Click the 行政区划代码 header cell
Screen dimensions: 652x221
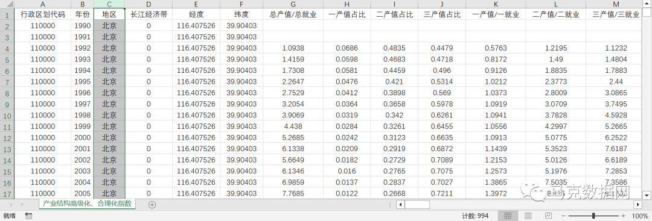coord(42,14)
